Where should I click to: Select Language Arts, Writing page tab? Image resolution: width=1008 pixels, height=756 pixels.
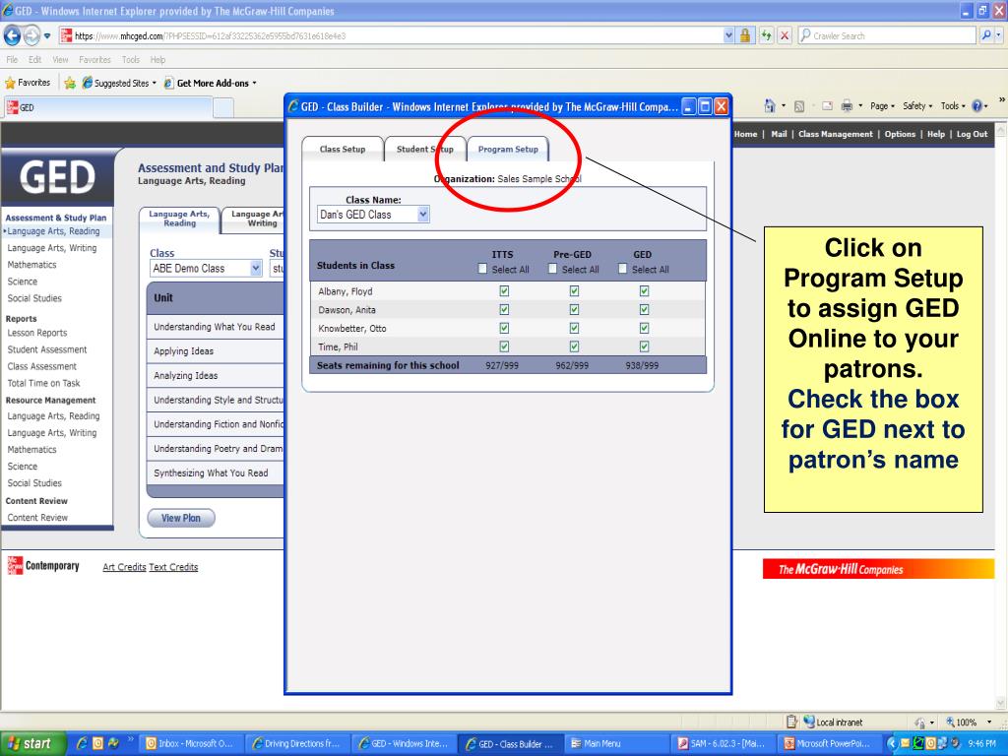254,219
